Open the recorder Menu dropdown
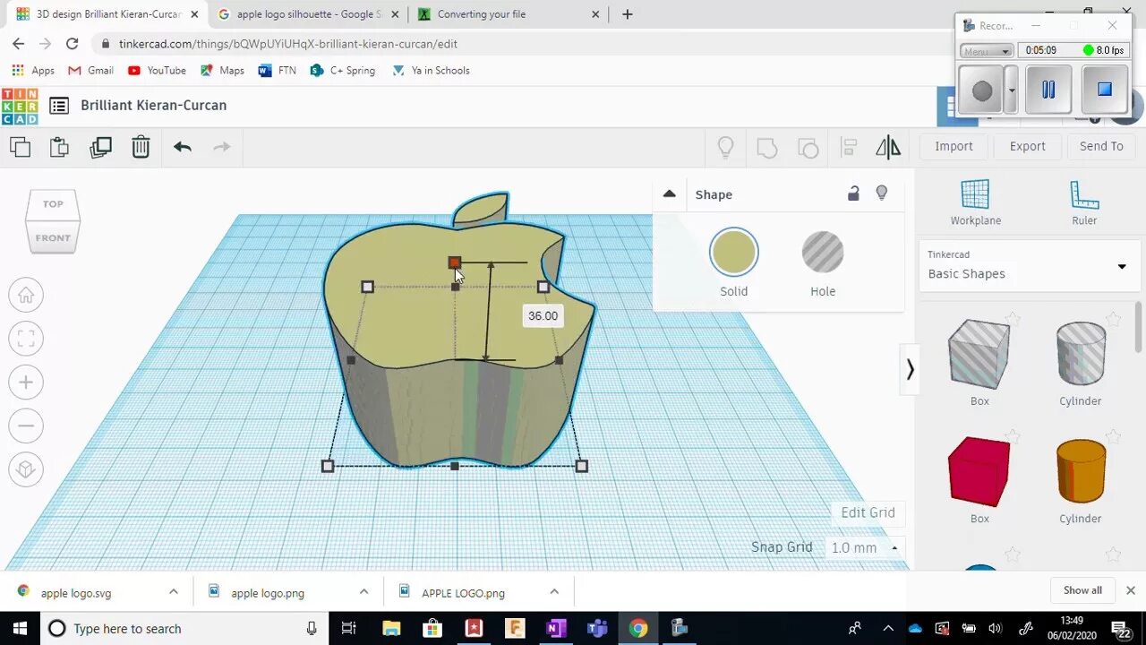Viewport: 1146px width, 645px height. click(987, 51)
